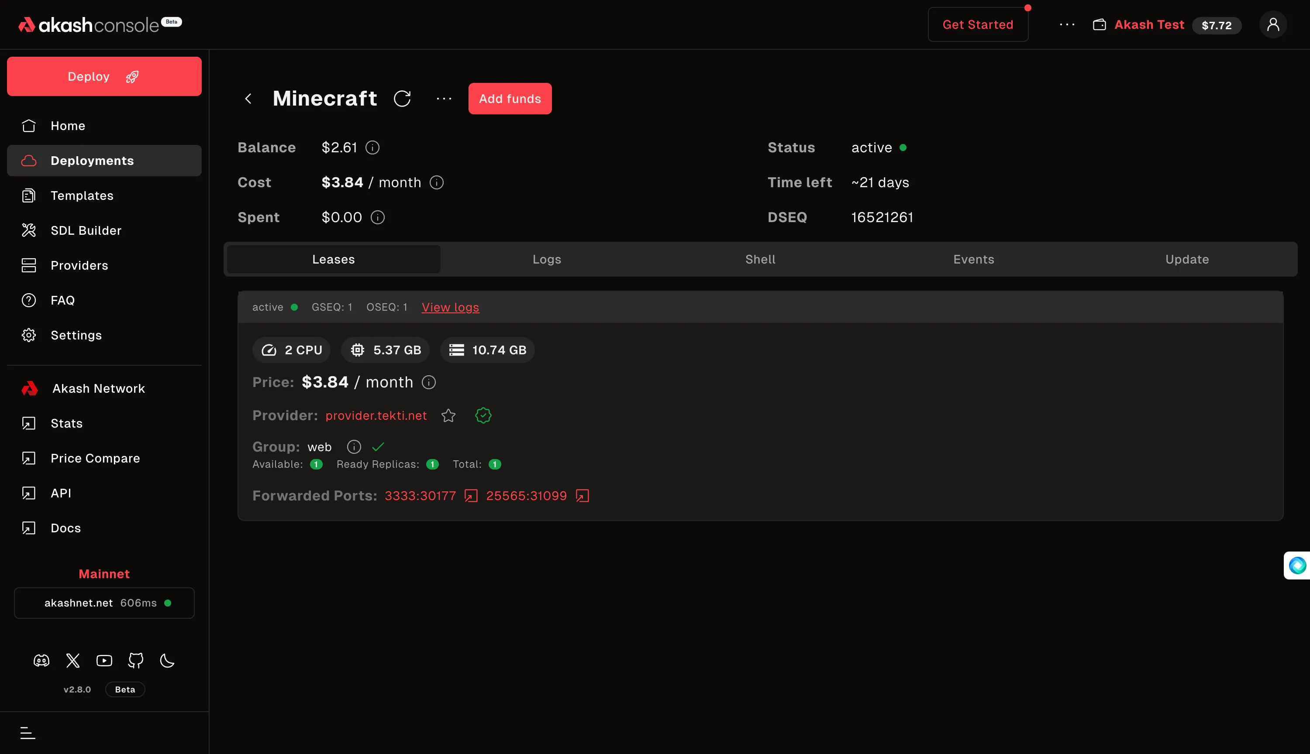Open the YouTube icon link
The image size is (1310, 754).
coord(104,660)
